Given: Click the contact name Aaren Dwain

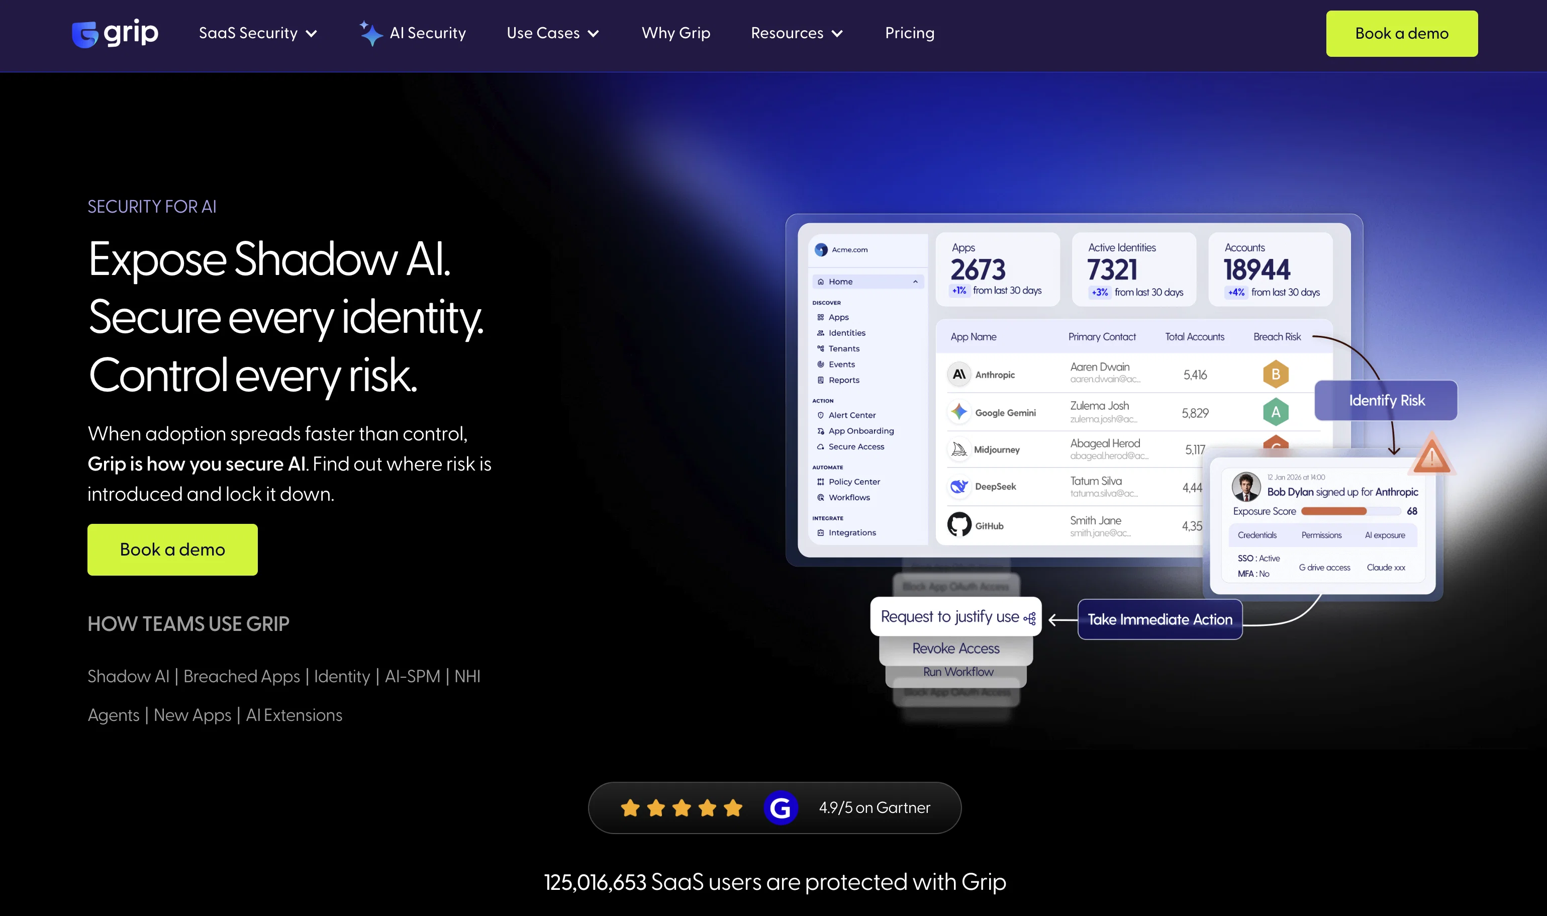Looking at the screenshot, I should (x=1100, y=368).
